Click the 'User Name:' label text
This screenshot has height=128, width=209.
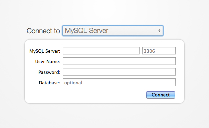(x=48, y=61)
